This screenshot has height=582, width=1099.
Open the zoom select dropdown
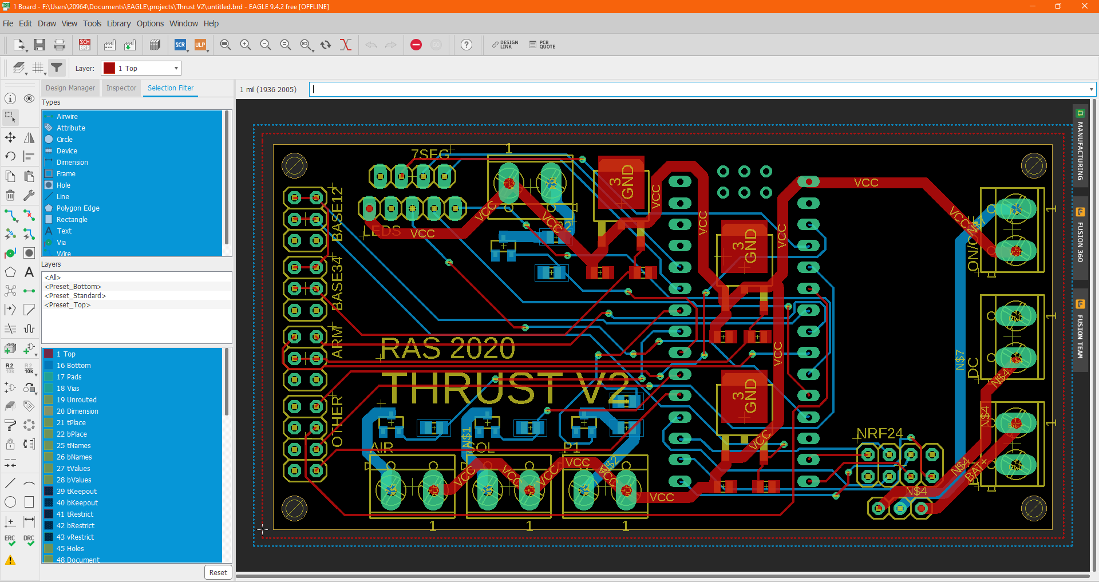coord(313,50)
